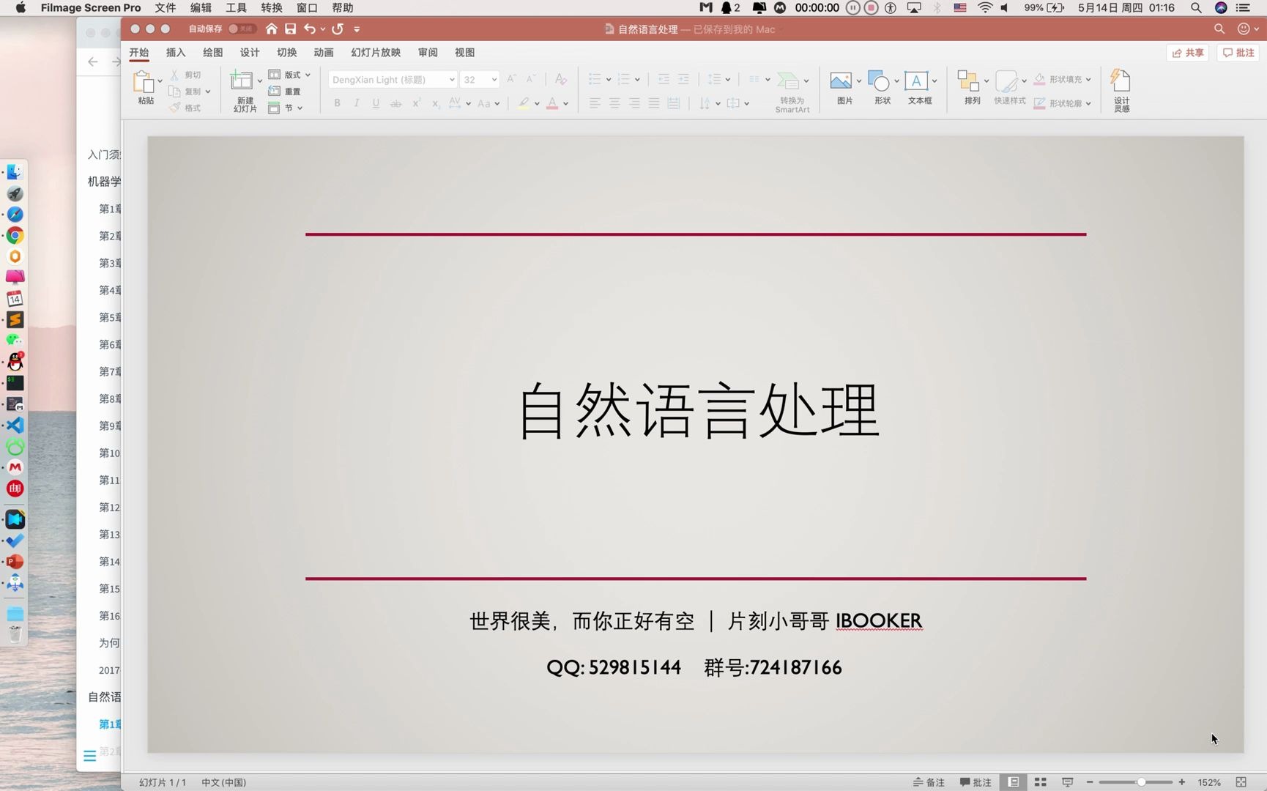Click the subscript icon
1267x791 pixels.
click(x=435, y=103)
